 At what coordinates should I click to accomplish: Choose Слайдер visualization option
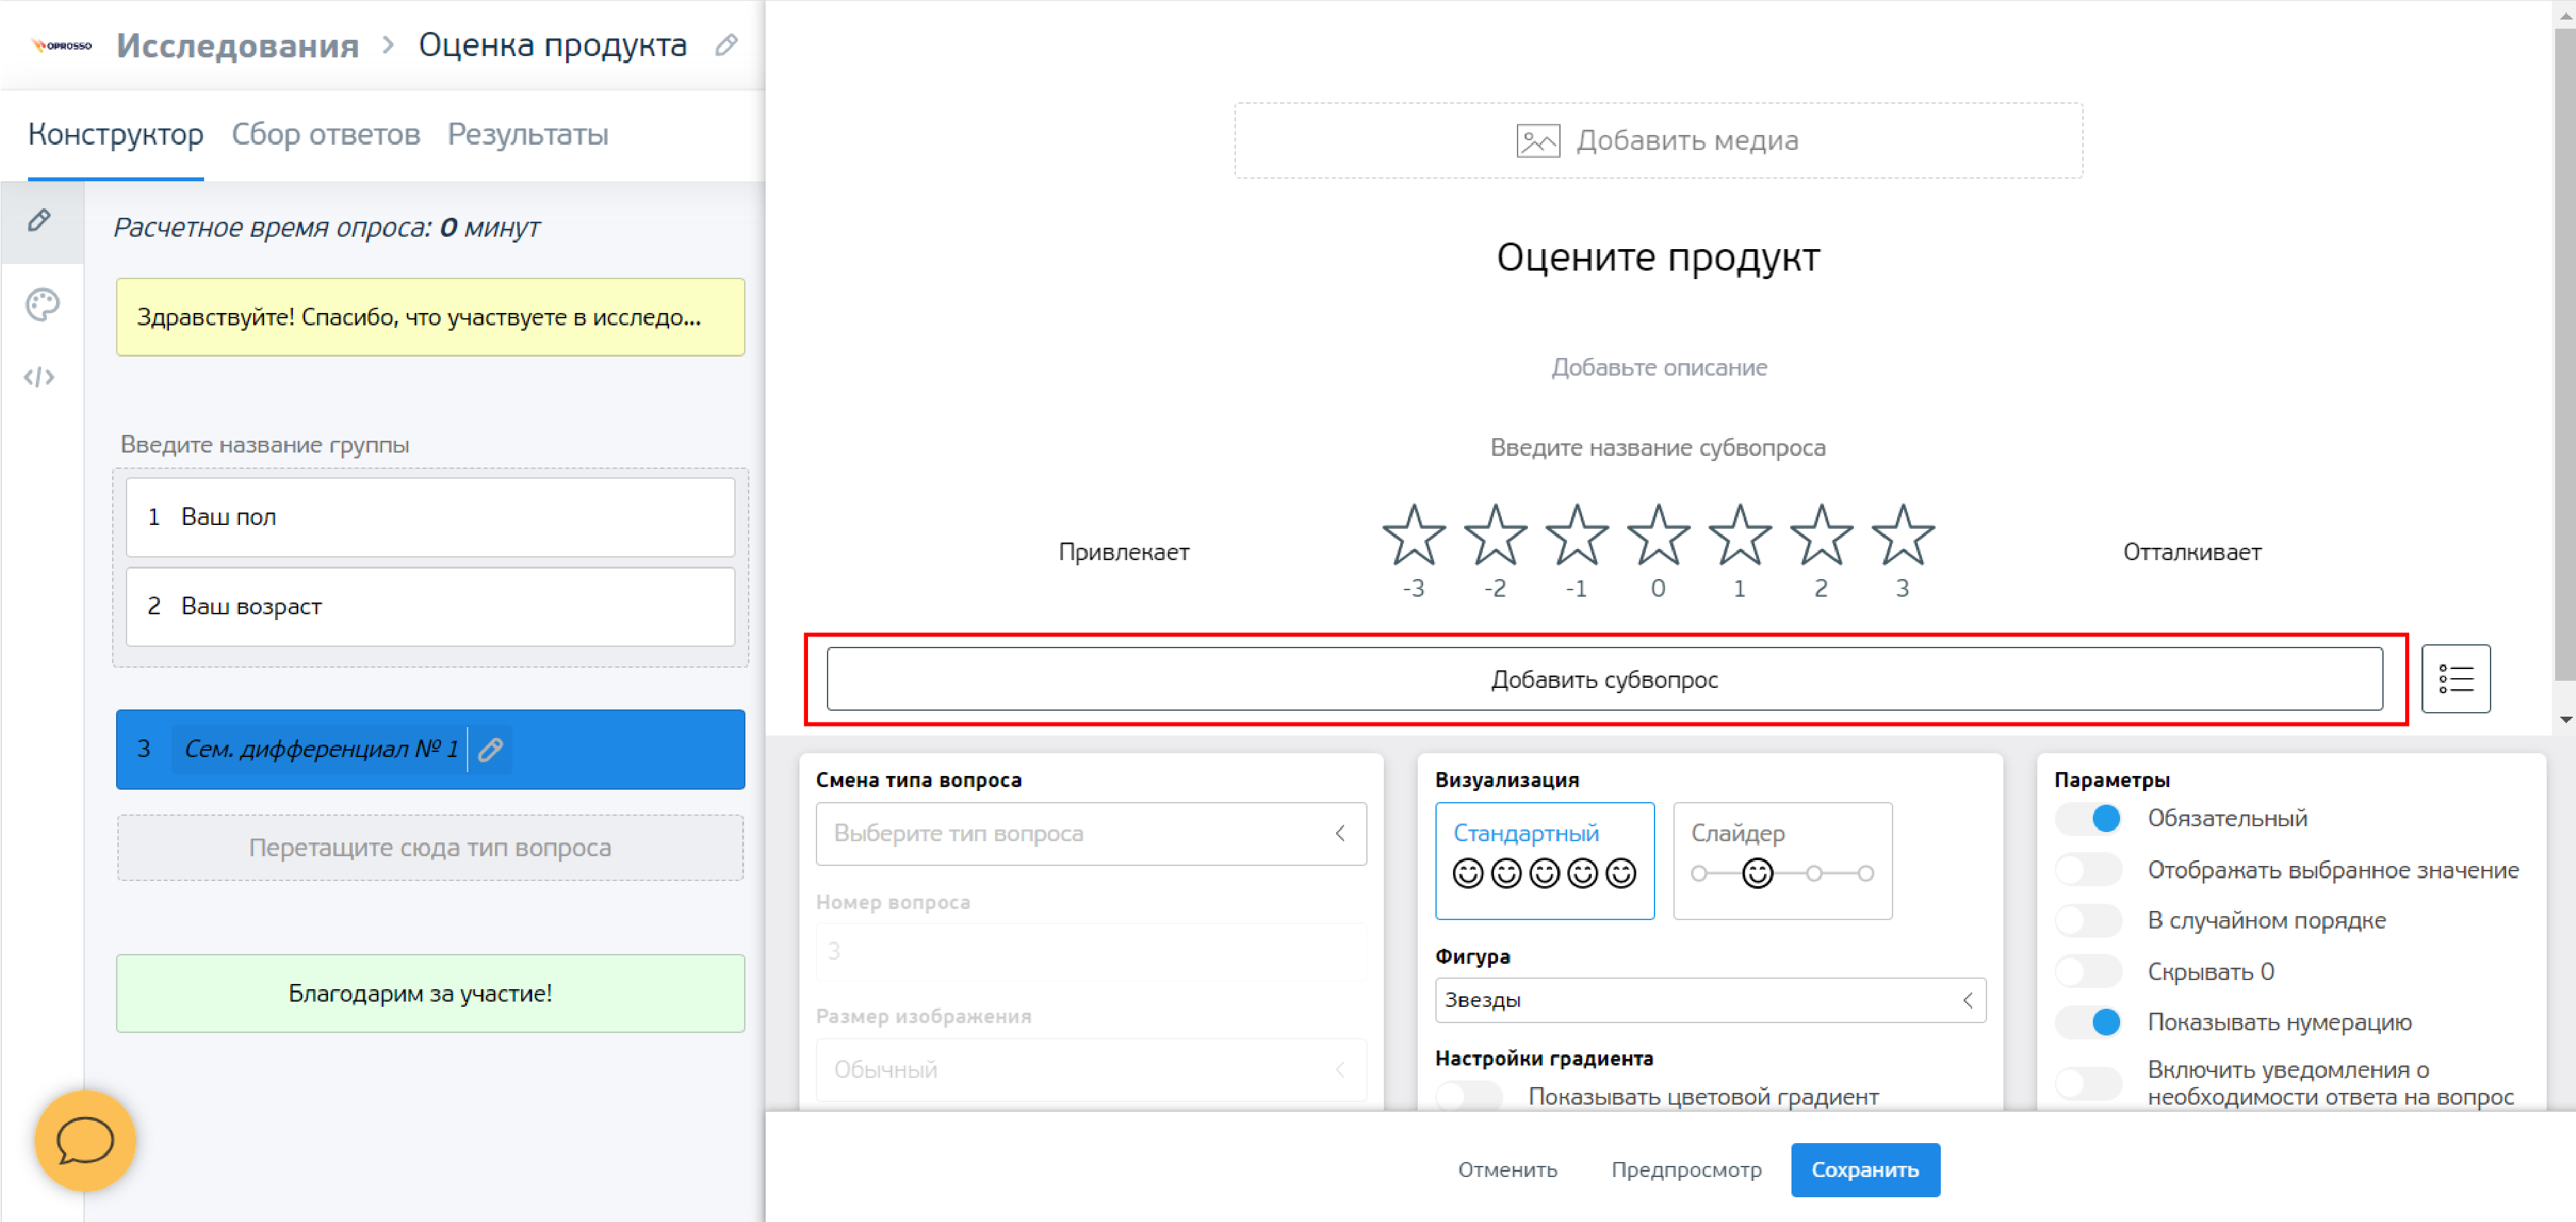point(1783,861)
